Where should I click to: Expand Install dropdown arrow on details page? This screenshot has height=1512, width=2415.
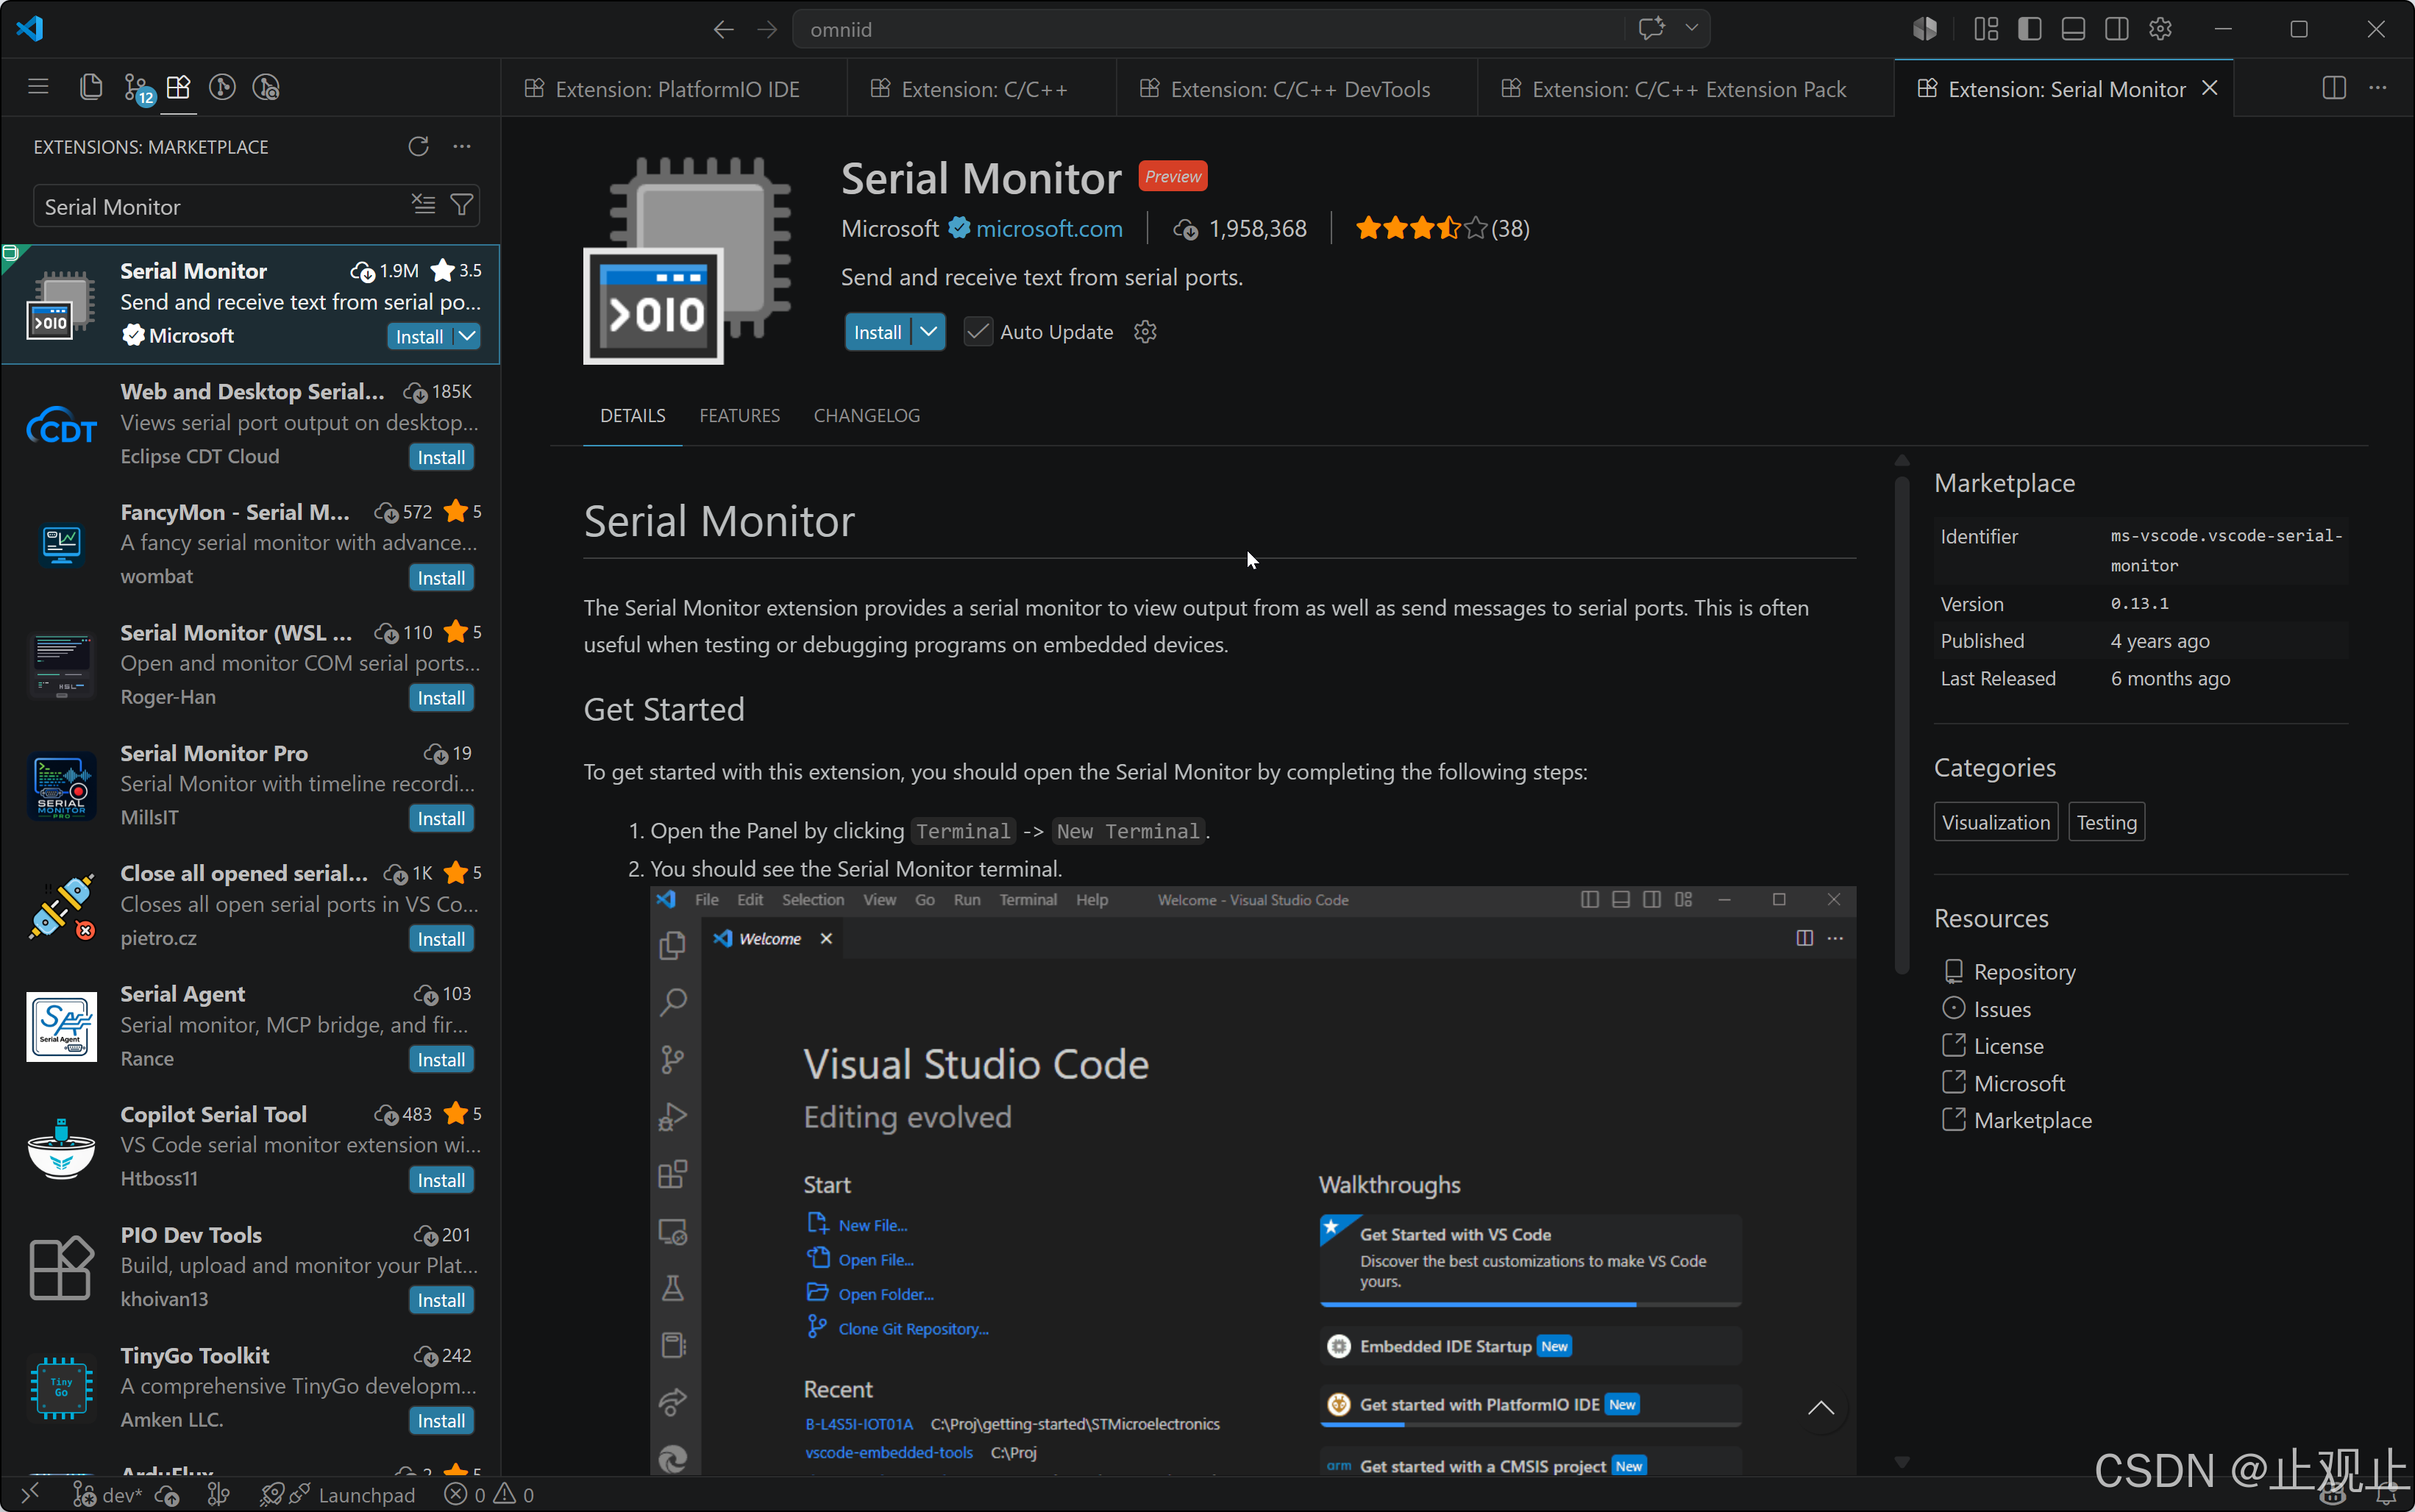928,332
